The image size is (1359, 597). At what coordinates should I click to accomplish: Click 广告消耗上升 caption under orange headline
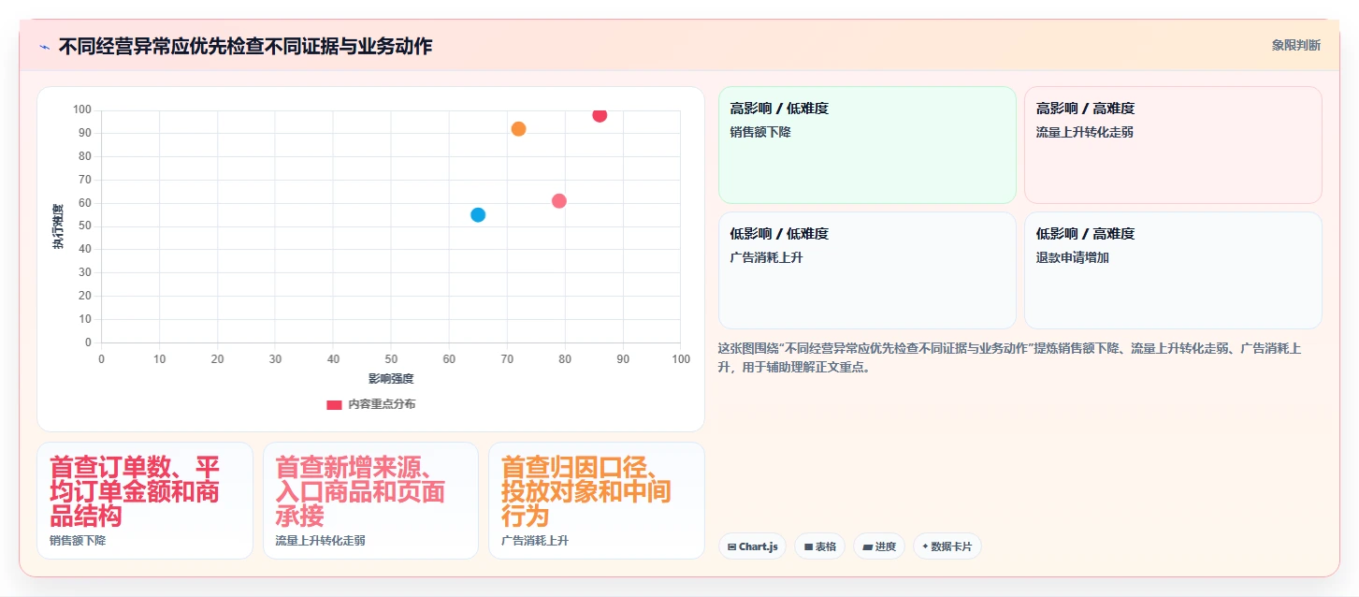pyautogui.click(x=535, y=541)
